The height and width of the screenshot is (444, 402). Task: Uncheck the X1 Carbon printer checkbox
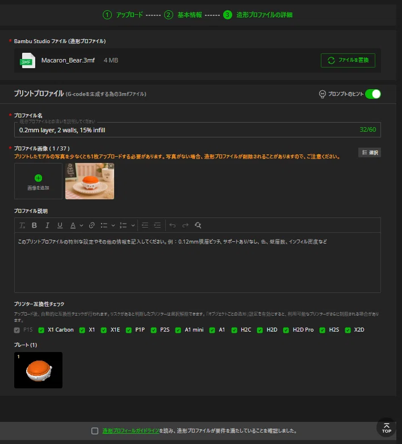pyautogui.click(x=41, y=330)
